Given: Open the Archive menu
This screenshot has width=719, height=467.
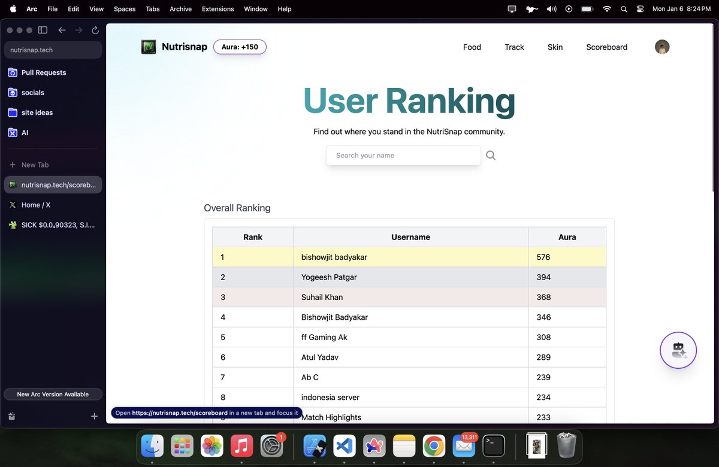Looking at the screenshot, I should (x=180, y=9).
